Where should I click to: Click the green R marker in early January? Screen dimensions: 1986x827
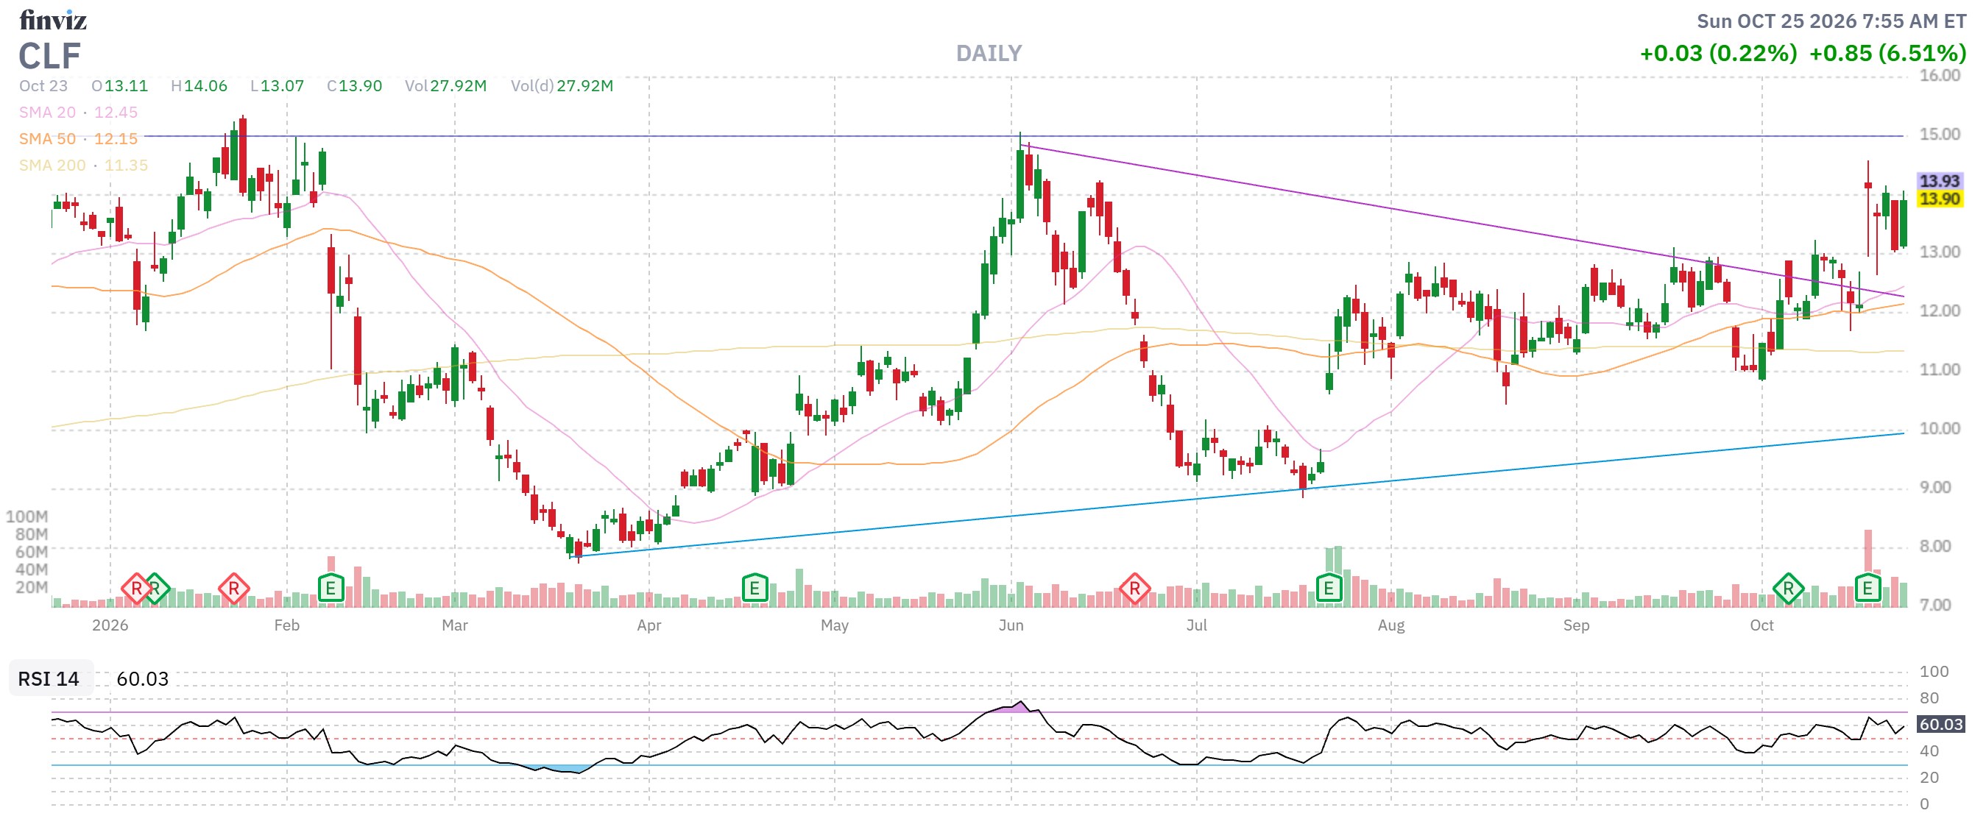point(157,589)
